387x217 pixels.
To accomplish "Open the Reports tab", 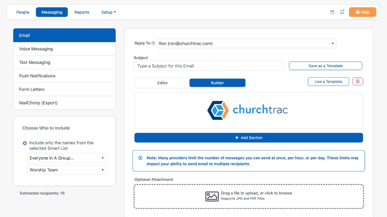I will [x=82, y=12].
